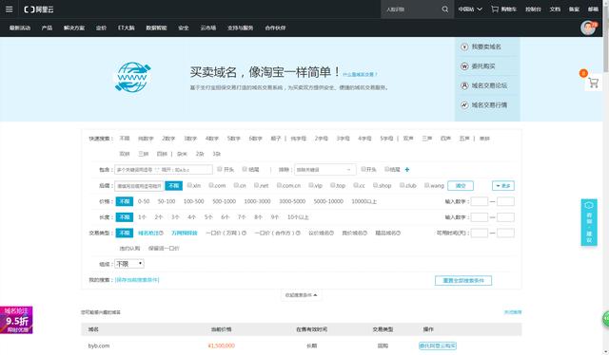Expand the 更多 suffix options
Viewport: 609px width, 355px height.
pyautogui.click(x=503, y=186)
